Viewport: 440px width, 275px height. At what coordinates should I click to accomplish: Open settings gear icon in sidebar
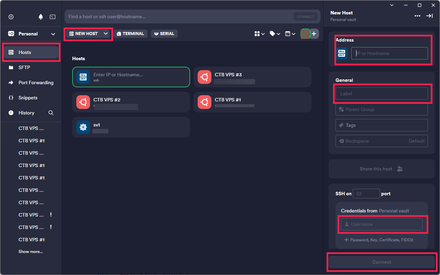pyautogui.click(x=11, y=17)
